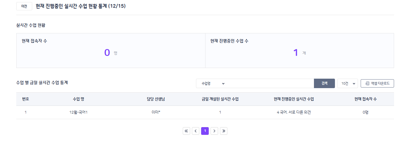Click 4 국어. 서로 다른 의견 cell
The width and height of the screenshot is (405, 144).
click(294, 112)
